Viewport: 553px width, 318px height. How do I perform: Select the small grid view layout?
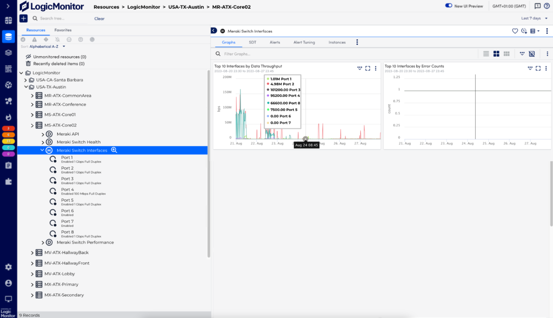[507, 54]
